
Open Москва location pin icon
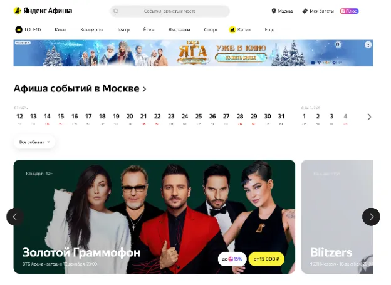274,11
